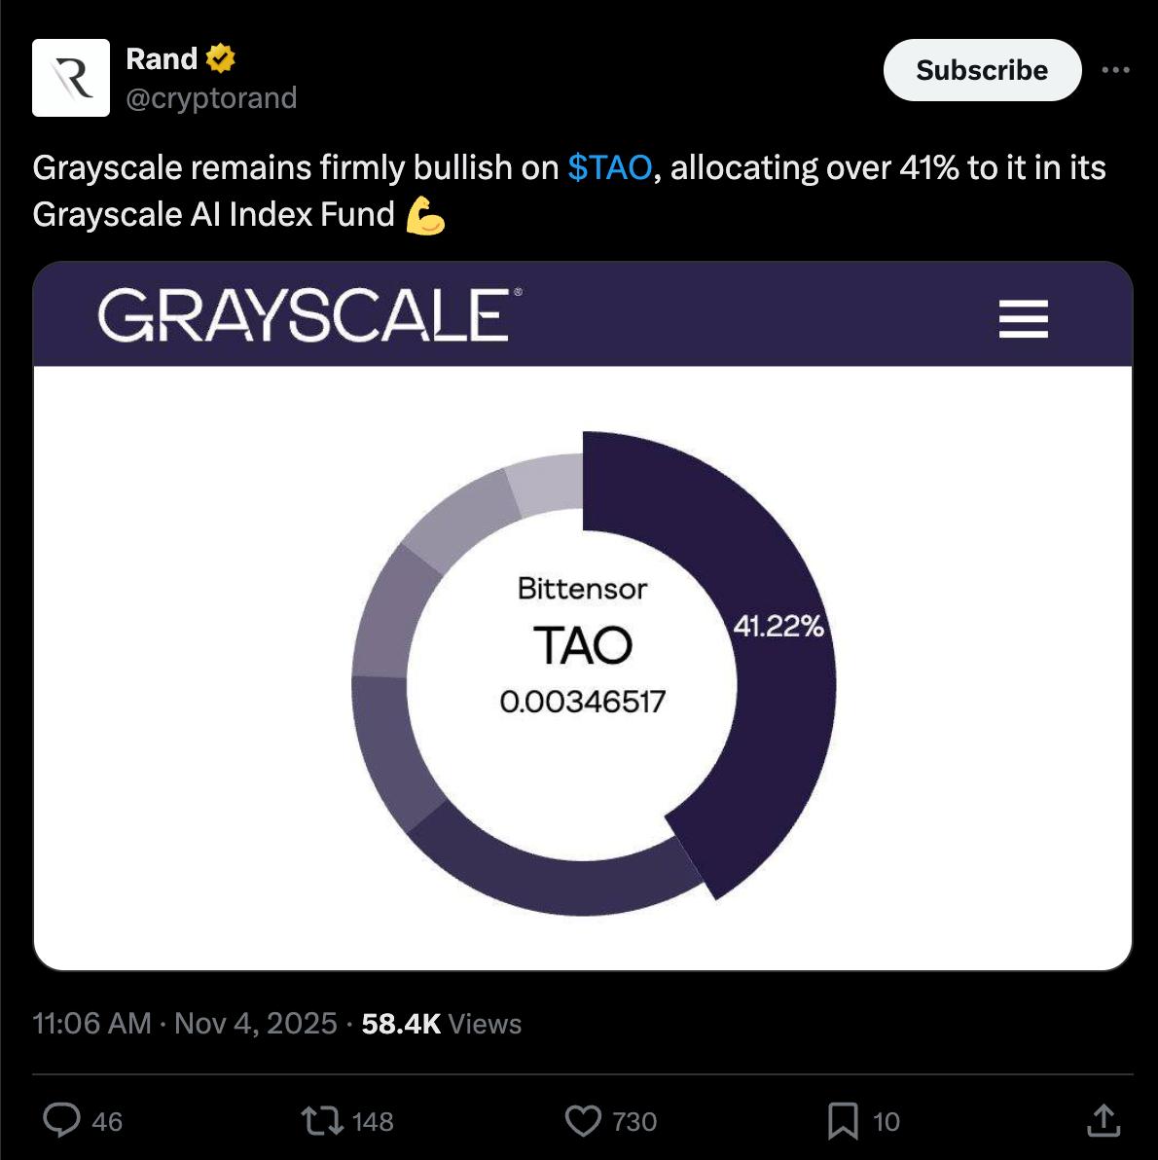This screenshot has height=1160, width=1158.
Task: Like the tweet with the heart icon
Action: [583, 1120]
